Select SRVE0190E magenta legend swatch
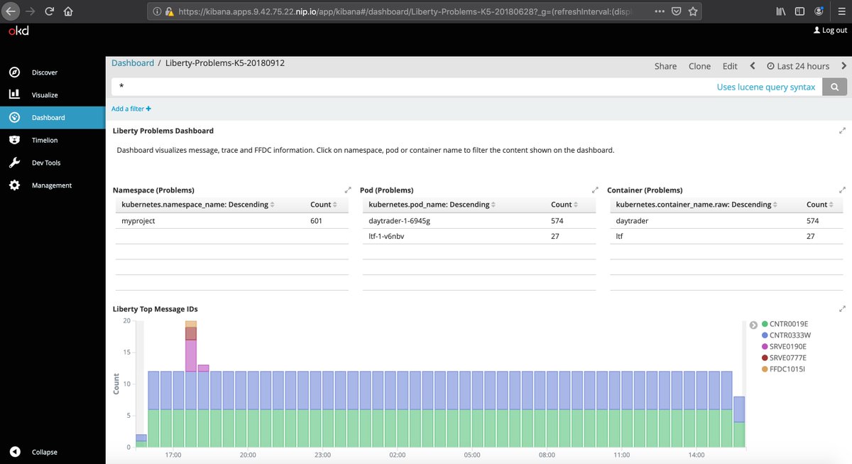The image size is (852, 464). 765,347
